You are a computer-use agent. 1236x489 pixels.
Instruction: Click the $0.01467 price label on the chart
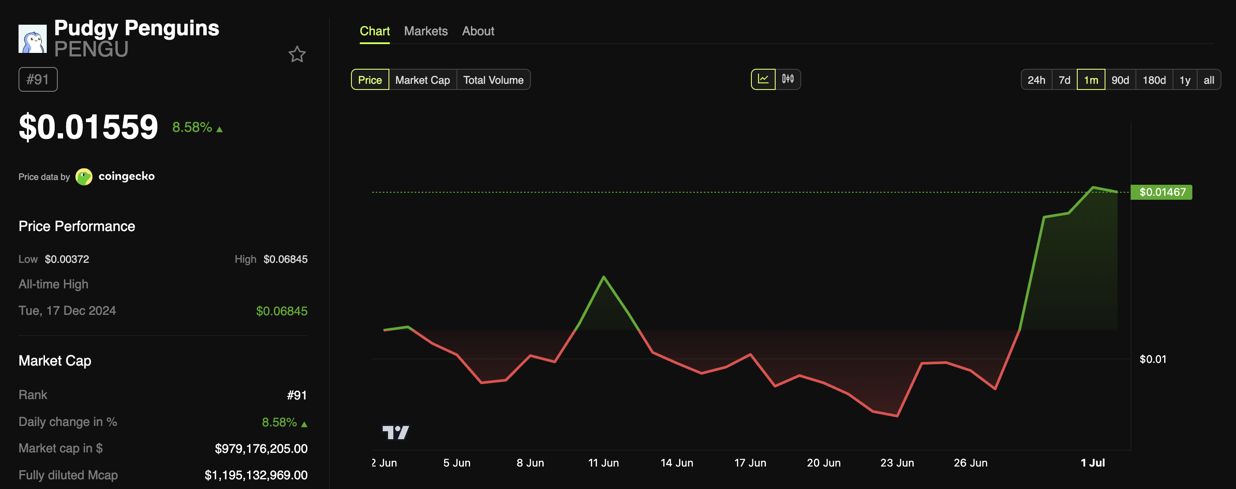pos(1161,192)
